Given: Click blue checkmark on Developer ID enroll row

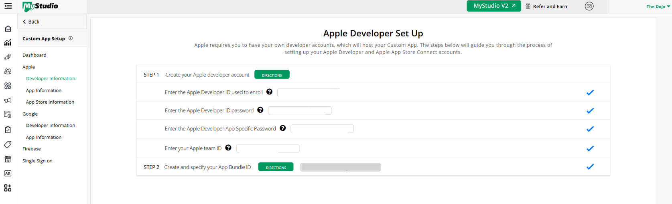Looking at the screenshot, I should pos(590,92).
